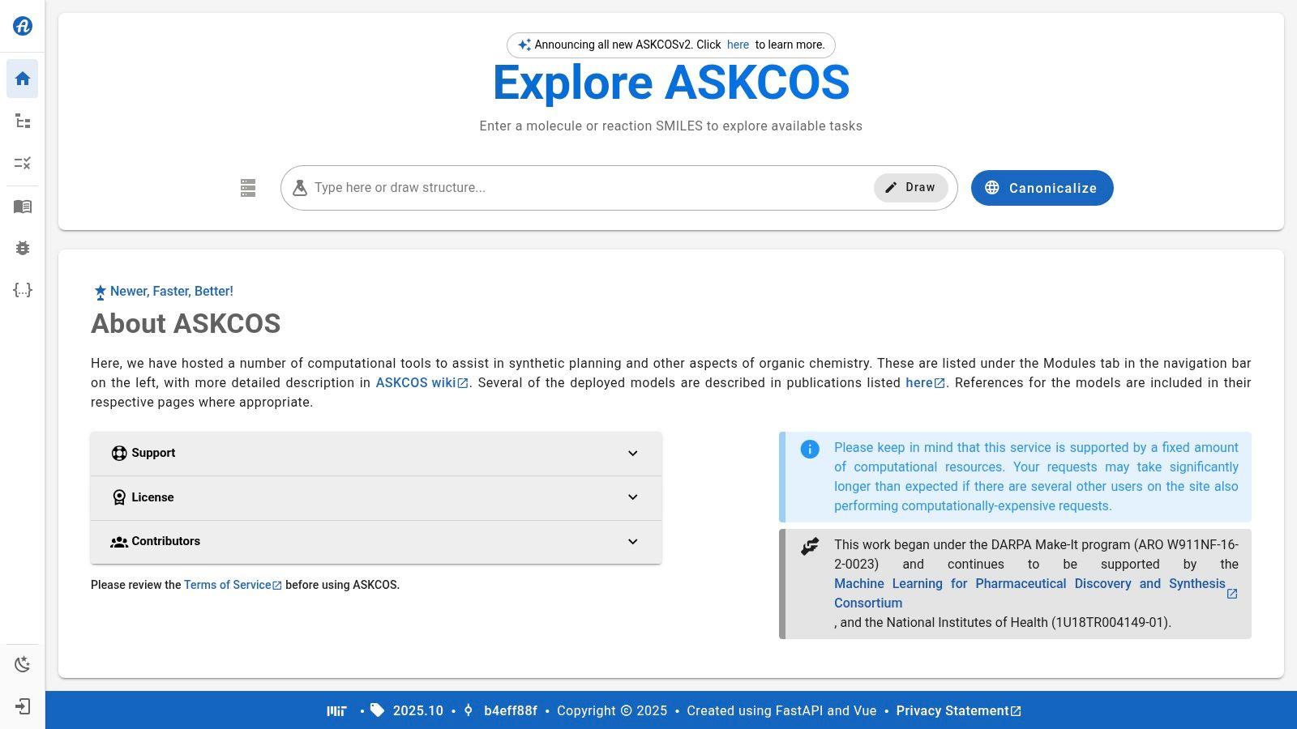This screenshot has width=1297, height=729.
Task: Open the book documentation icon in sidebar
Action: [23, 207]
